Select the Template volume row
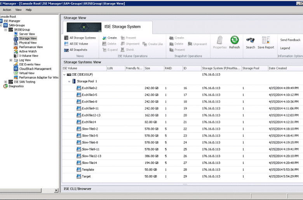303x200 pixels. (x=183, y=169)
